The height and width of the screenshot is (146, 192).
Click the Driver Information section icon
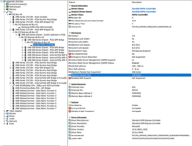tap(70, 117)
